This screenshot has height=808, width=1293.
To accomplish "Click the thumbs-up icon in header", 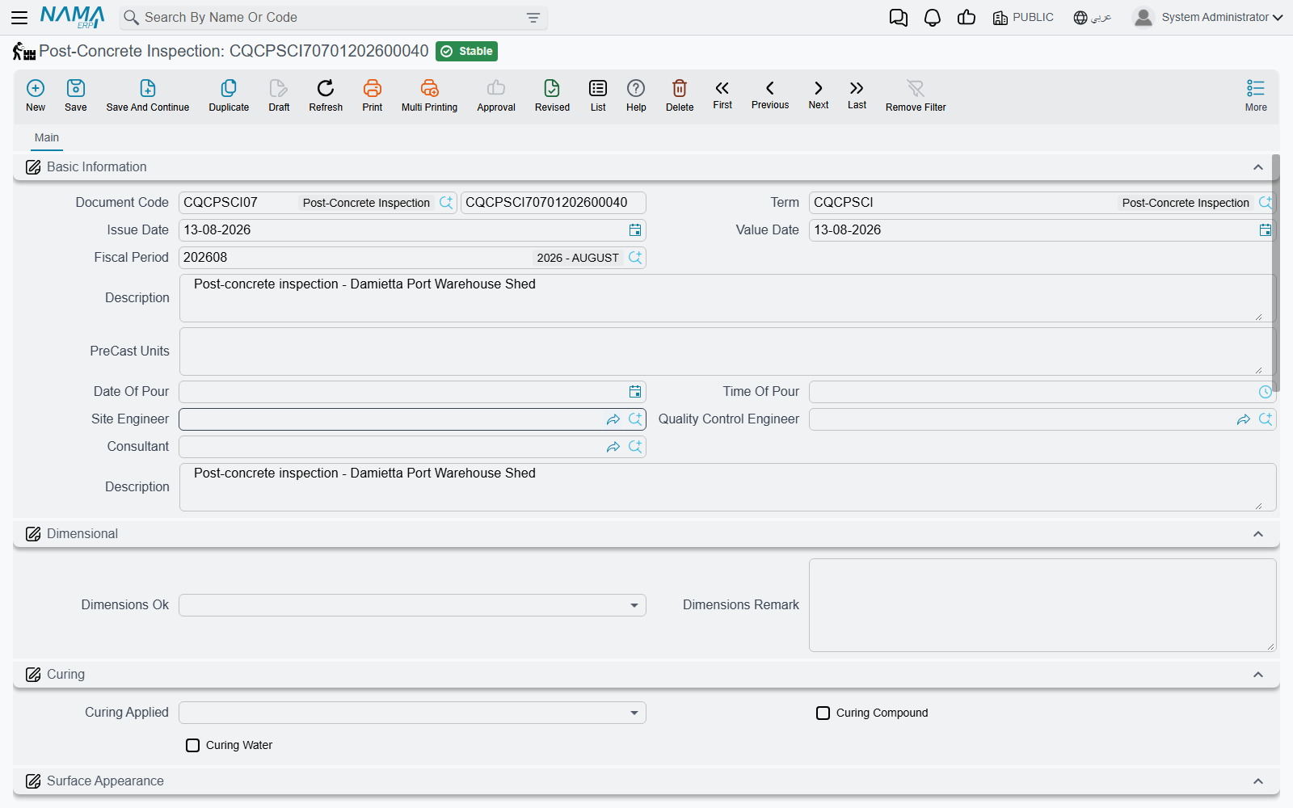I will pyautogui.click(x=967, y=17).
